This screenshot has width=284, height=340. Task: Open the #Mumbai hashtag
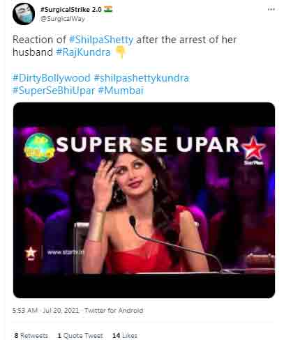tap(121, 91)
